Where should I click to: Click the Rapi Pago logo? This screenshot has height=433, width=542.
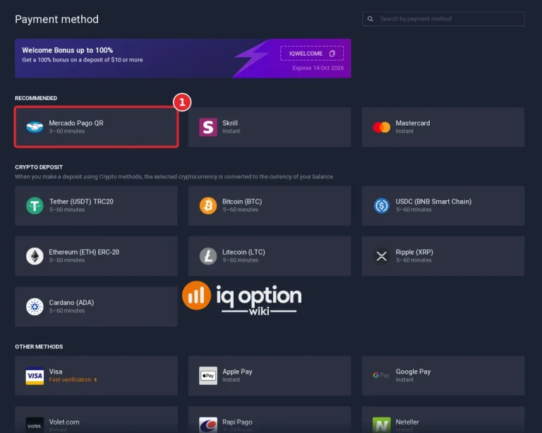tap(208, 425)
